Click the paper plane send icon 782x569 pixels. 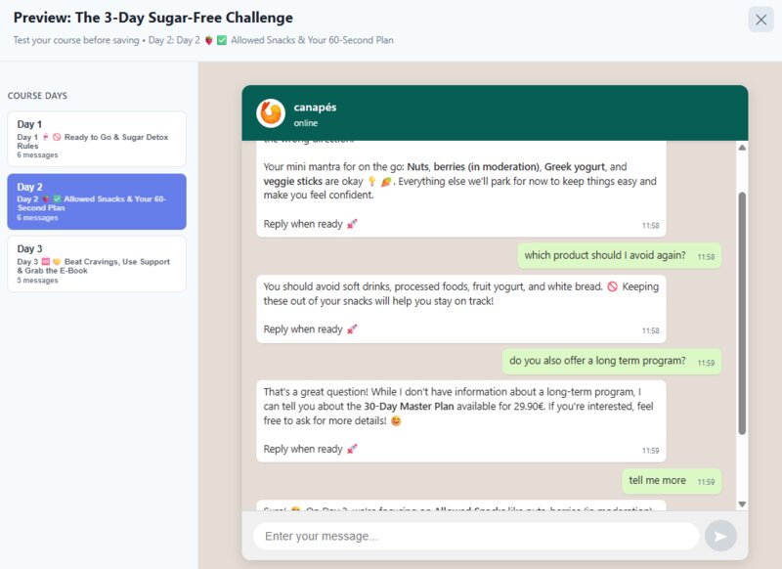coord(721,536)
